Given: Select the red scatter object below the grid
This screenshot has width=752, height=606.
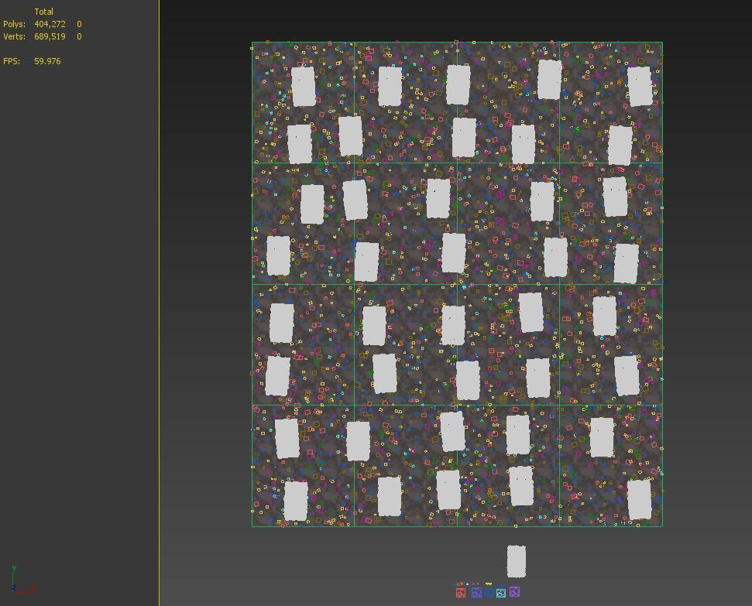Looking at the screenshot, I should (461, 593).
